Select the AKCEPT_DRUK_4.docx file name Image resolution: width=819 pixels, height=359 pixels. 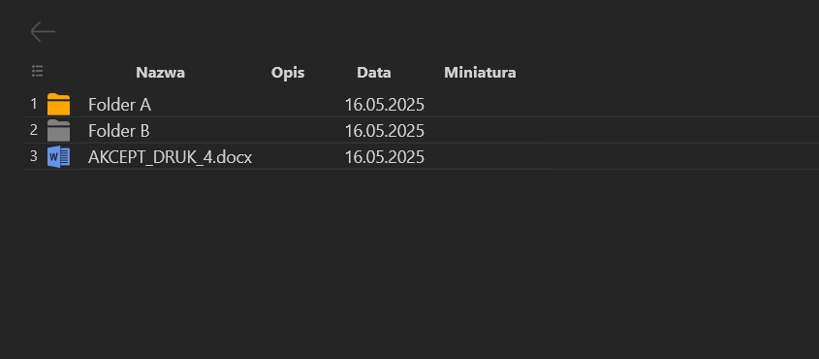pos(171,157)
